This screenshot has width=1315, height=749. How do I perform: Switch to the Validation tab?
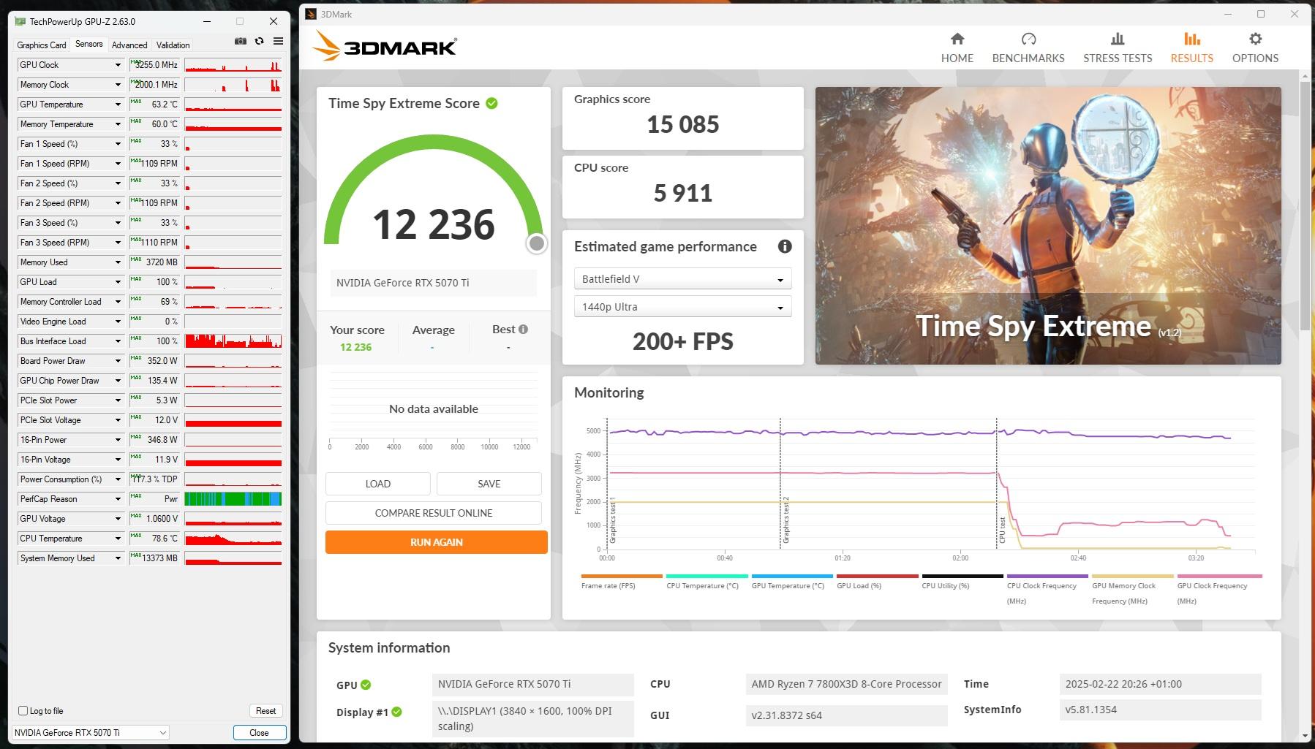pyautogui.click(x=173, y=45)
